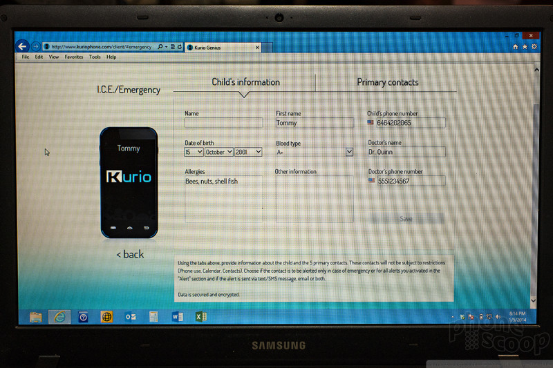The height and width of the screenshot is (368, 553).
Task: Open the Help icon in taskbar
Action: coord(83,317)
